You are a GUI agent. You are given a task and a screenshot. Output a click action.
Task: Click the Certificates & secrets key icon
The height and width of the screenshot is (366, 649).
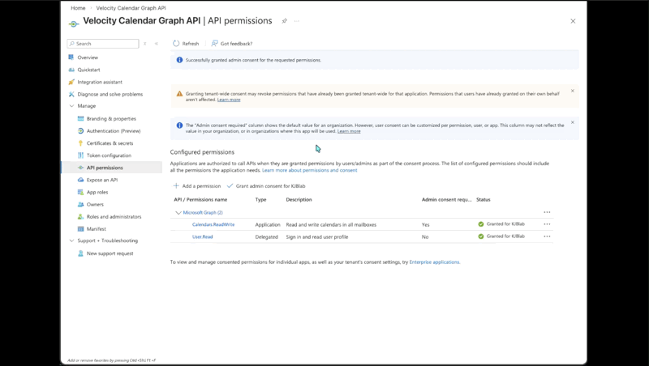pos(80,143)
